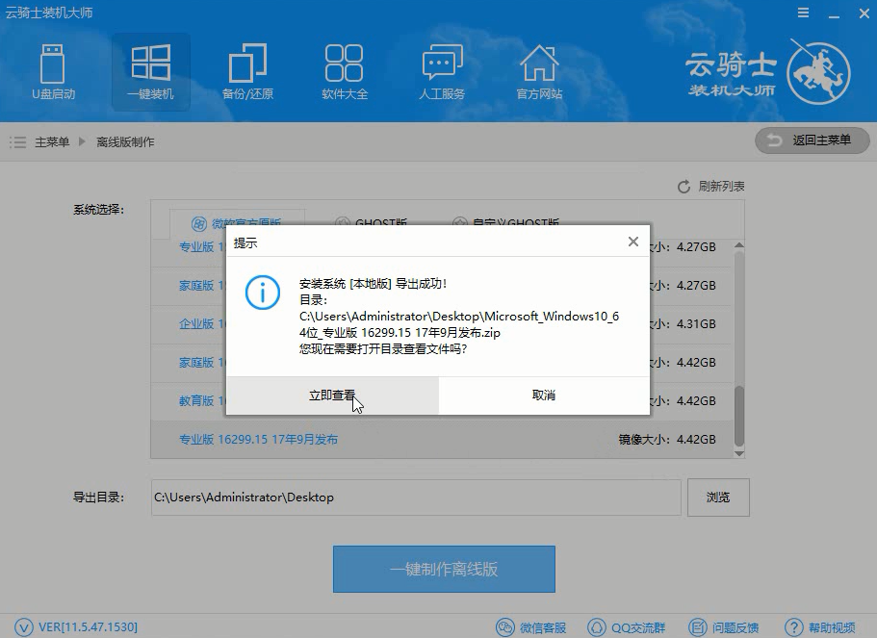Viewport: 877px width, 638px height.
Task: Click 取消 in the dialog
Action: click(544, 396)
